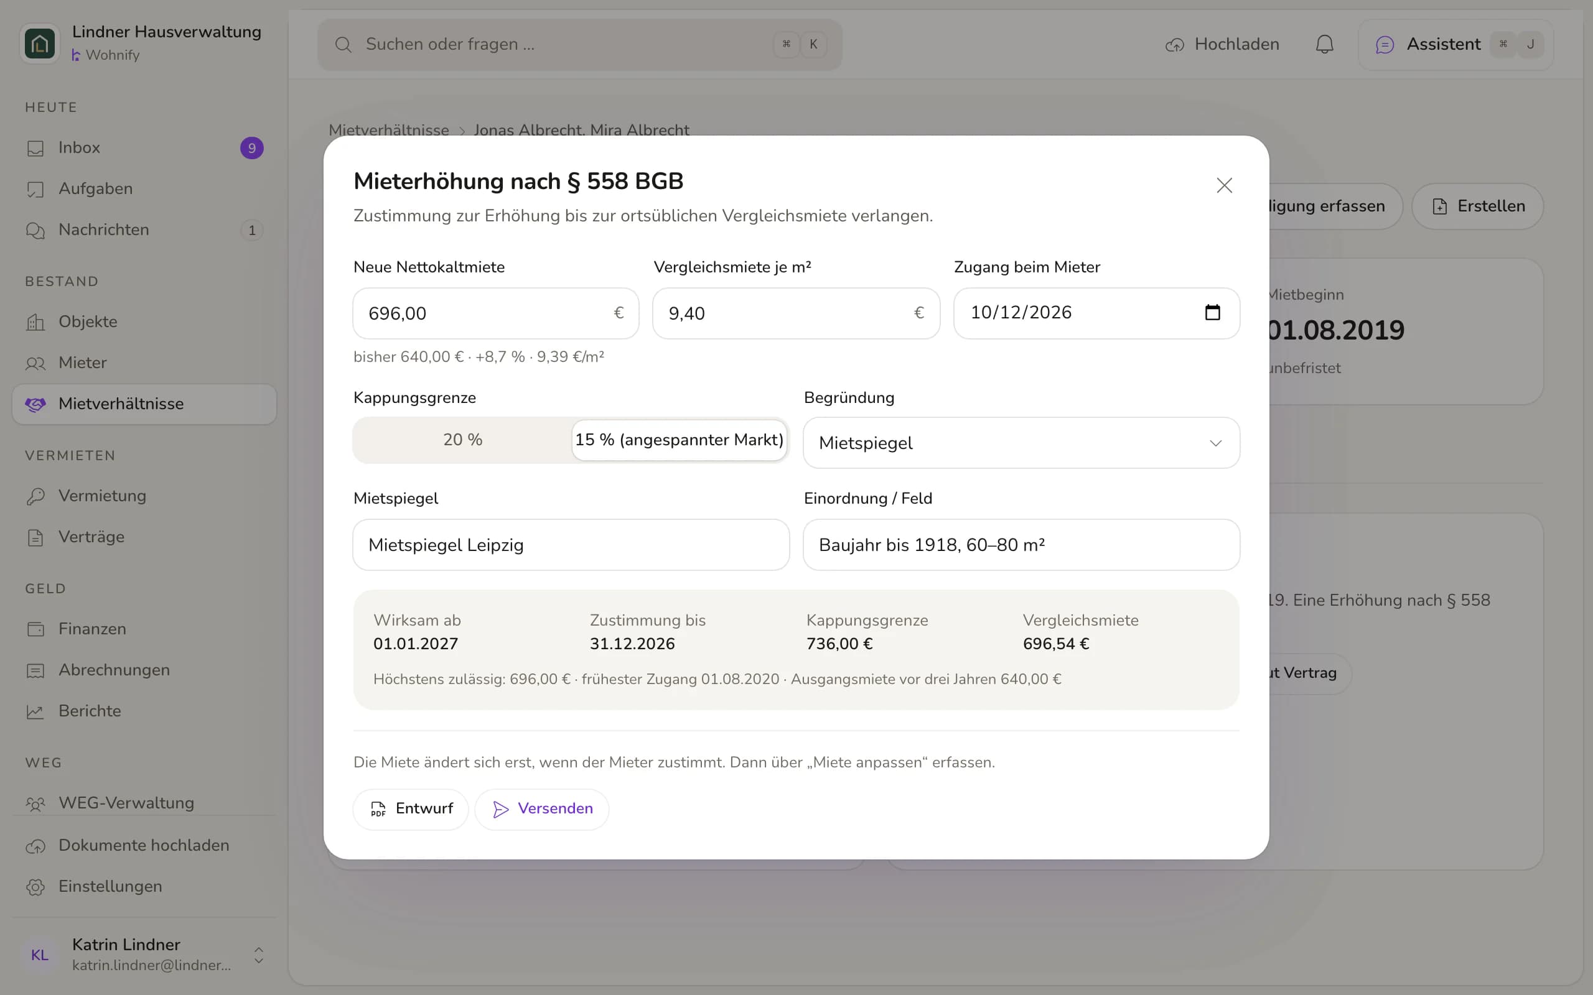Click the Abrechnungen icon
This screenshot has height=995, width=1593.
(x=35, y=670)
